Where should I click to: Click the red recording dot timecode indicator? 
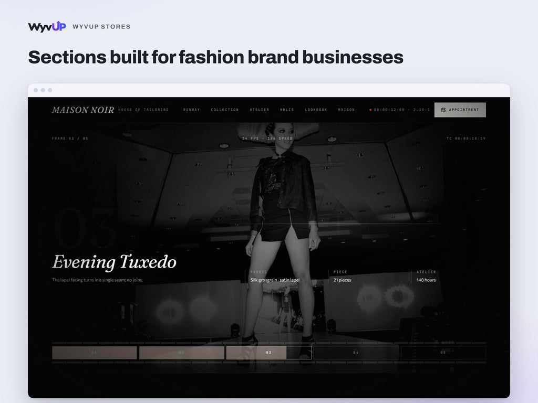tap(370, 110)
